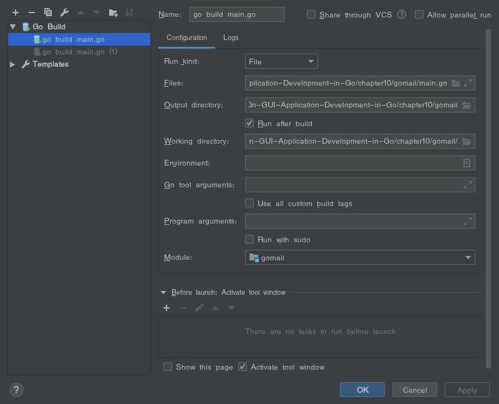Screen dimensions: 499x404
Task: Expand the Program arguments field
Action: (468, 221)
